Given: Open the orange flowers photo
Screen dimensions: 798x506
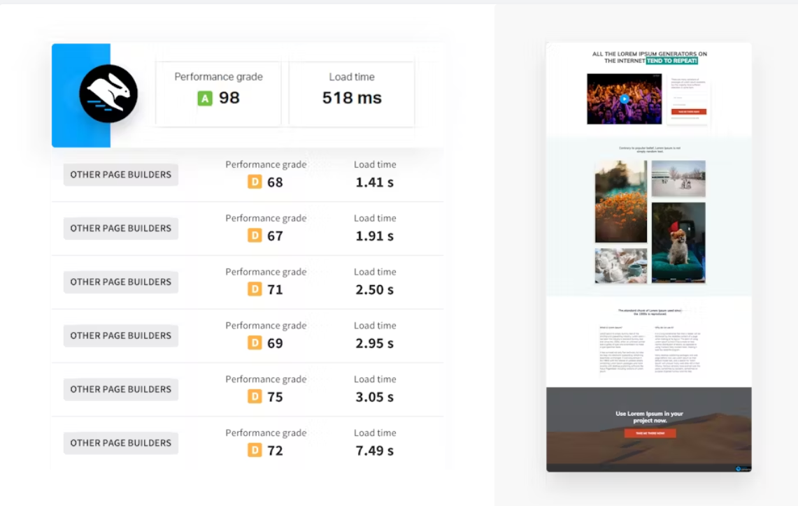Looking at the screenshot, I should [620, 201].
